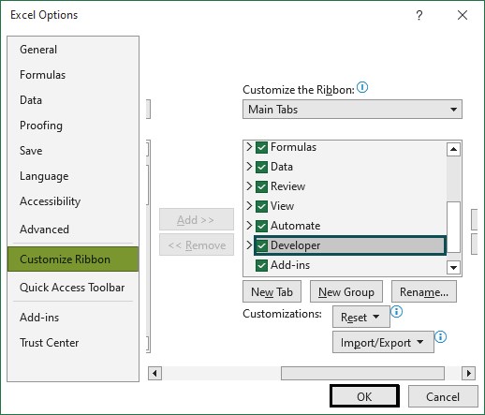Expand the Formulas tree node
This screenshot has height=415, width=485.
(249, 147)
